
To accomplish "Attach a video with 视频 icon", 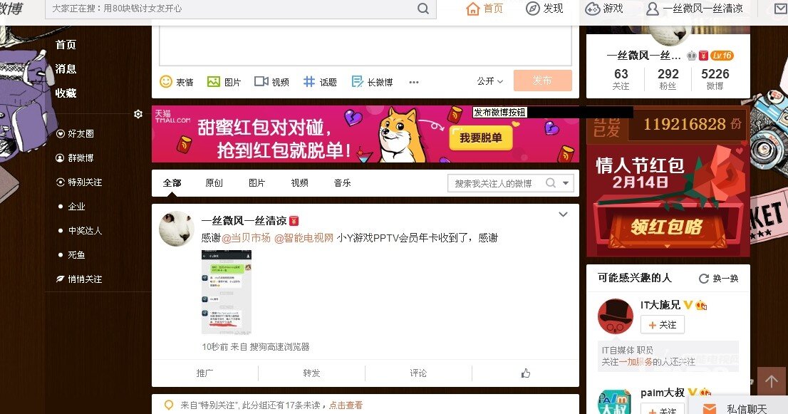I will point(261,81).
